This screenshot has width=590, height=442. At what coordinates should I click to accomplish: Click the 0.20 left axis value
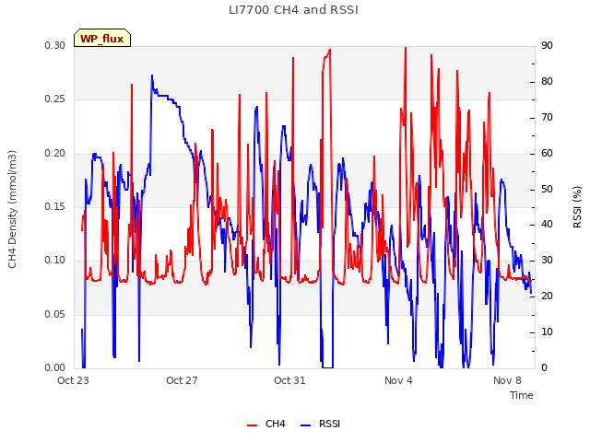coord(55,154)
